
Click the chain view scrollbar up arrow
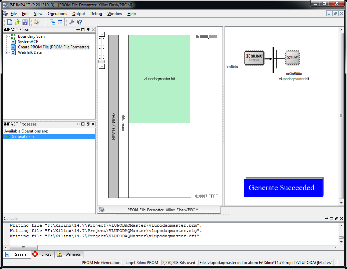tap(341, 30)
